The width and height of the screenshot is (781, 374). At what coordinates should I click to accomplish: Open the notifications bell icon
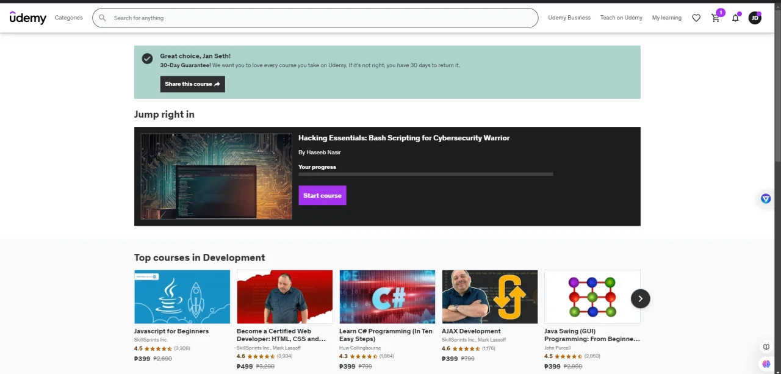pyautogui.click(x=735, y=18)
